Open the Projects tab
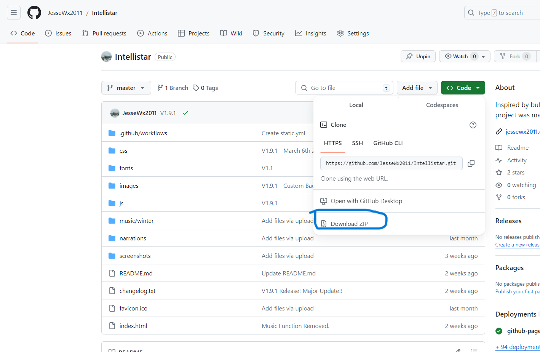540x352 pixels. pos(194,34)
